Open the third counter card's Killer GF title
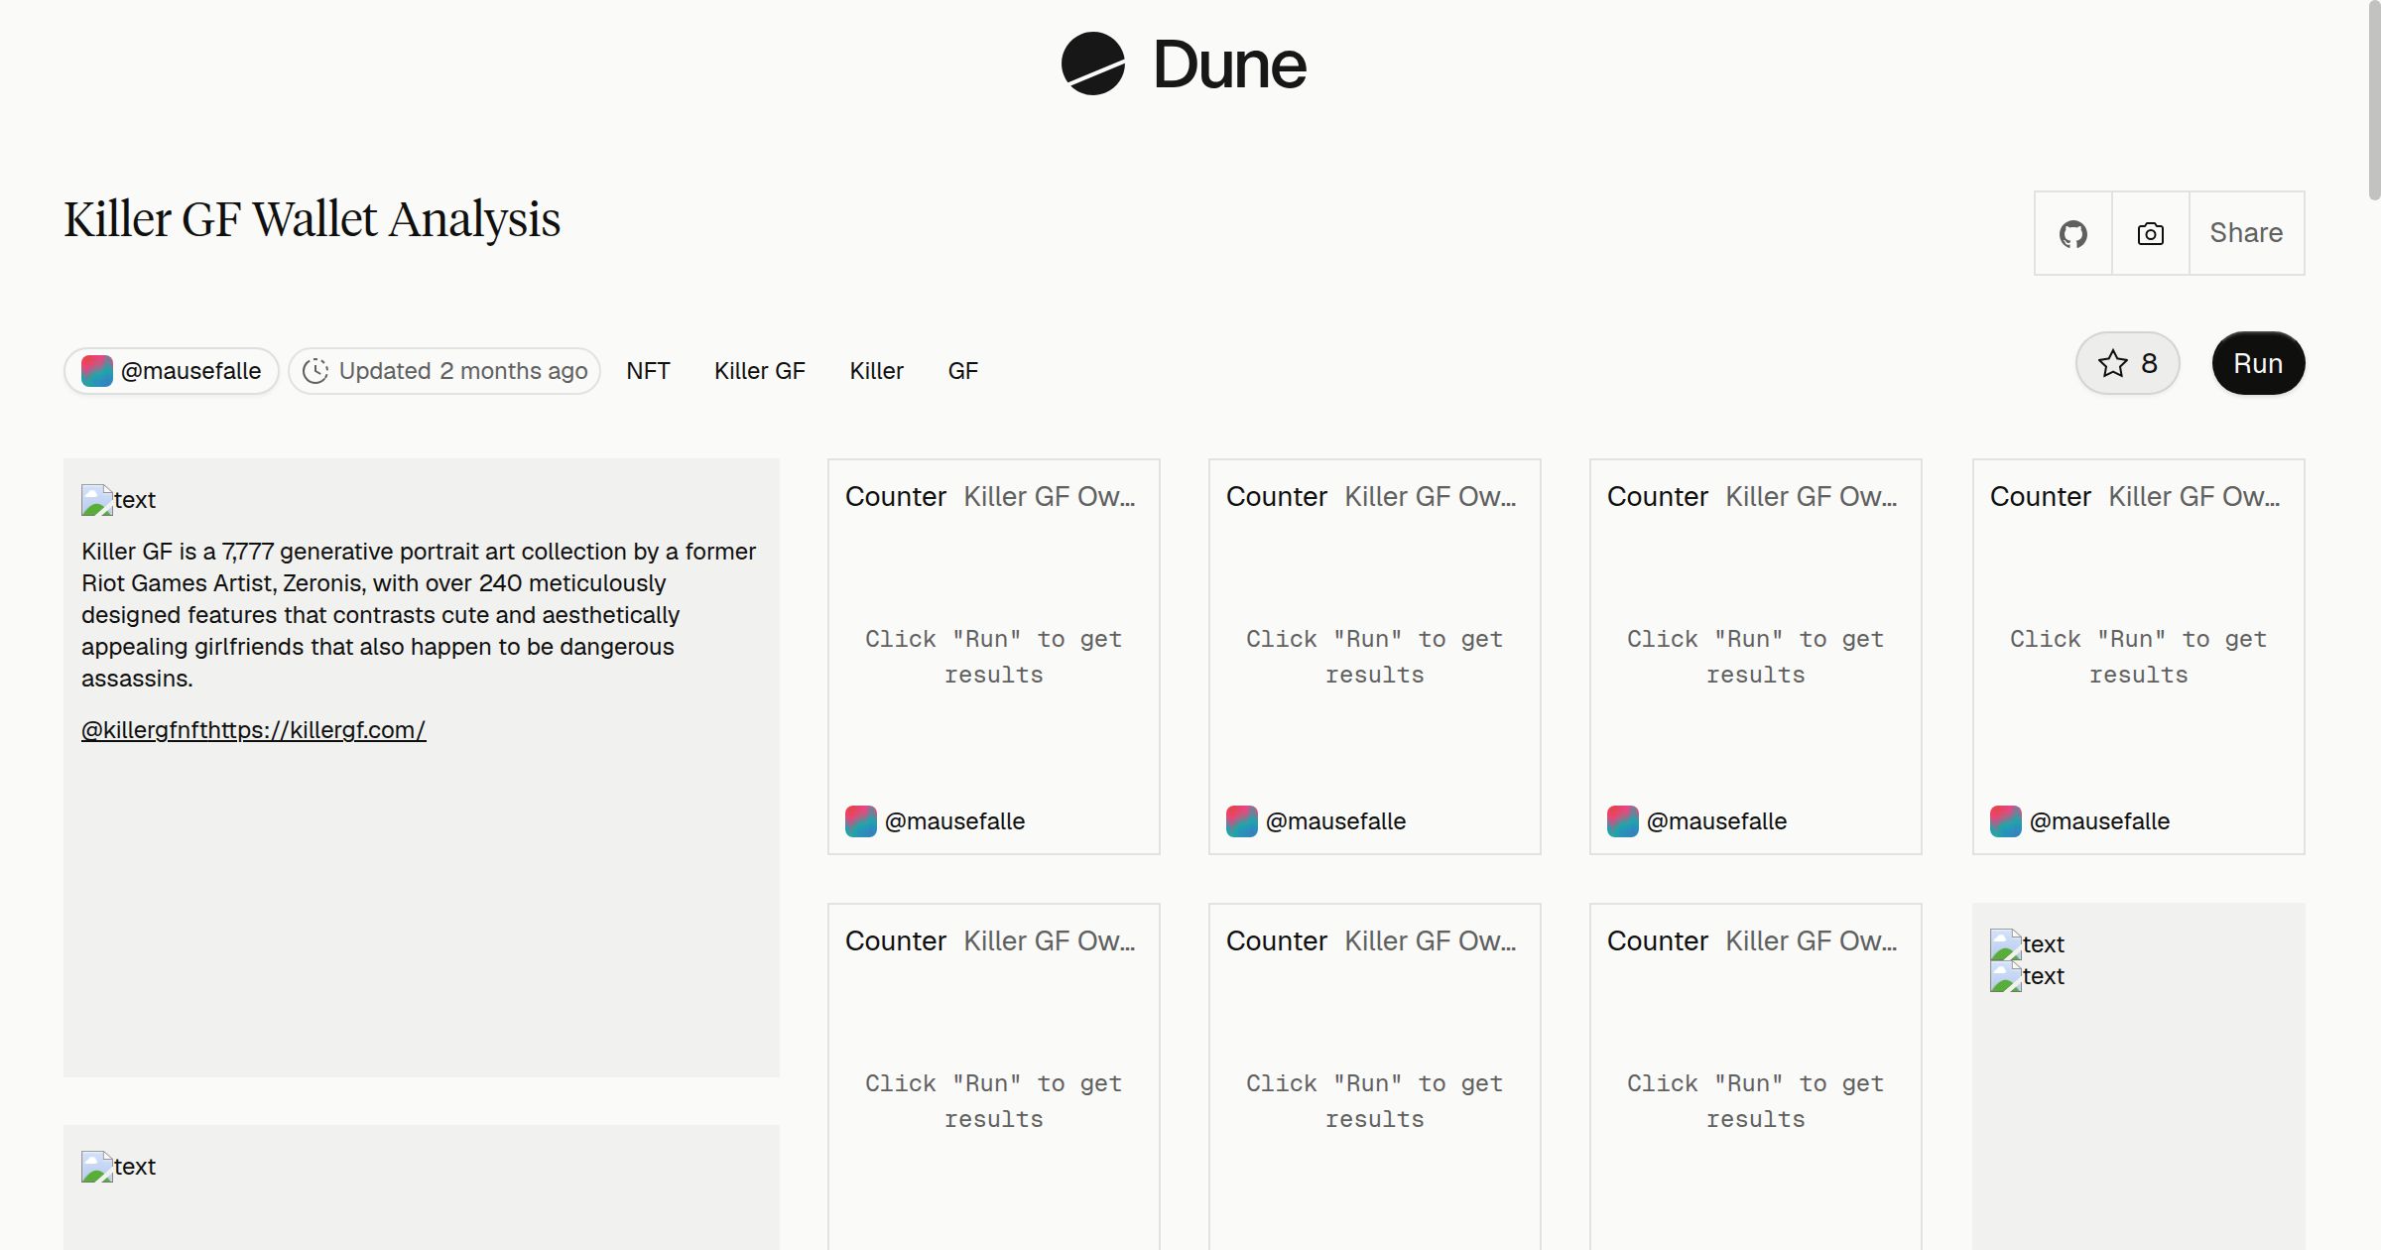The width and height of the screenshot is (2381, 1250). pos(1812,496)
